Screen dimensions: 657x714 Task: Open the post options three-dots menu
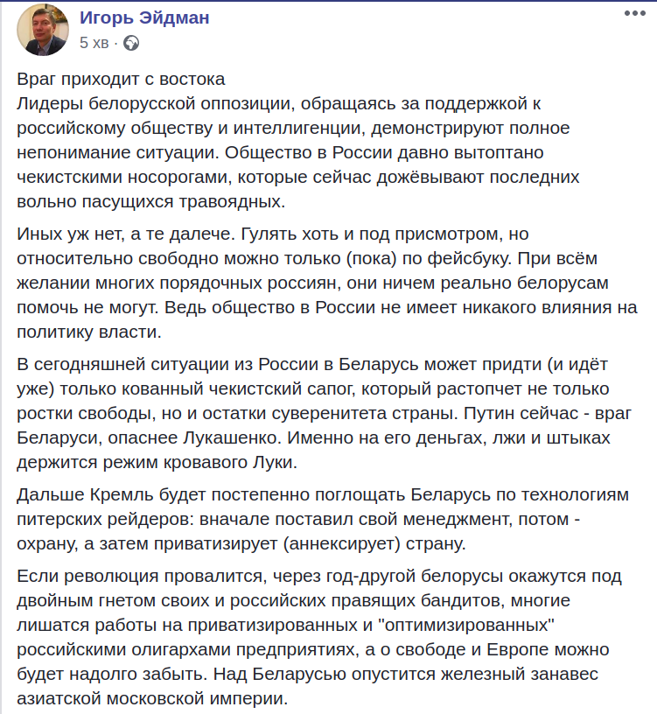[x=635, y=16]
